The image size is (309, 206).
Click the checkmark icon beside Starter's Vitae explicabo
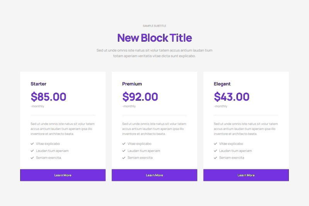[x=32, y=144]
